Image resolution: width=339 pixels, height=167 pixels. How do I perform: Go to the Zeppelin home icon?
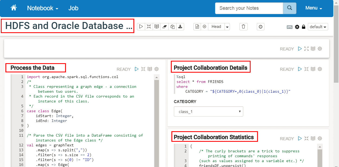click(x=14, y=8)
